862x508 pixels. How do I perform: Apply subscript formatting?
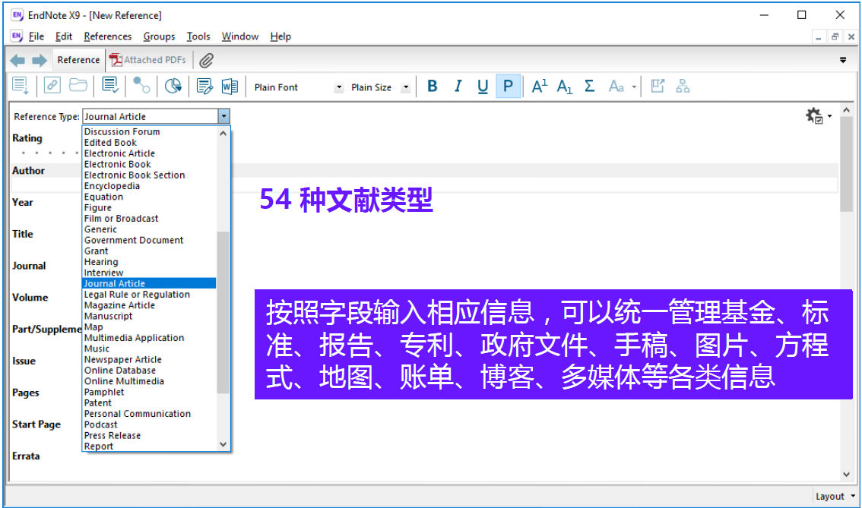565,87
